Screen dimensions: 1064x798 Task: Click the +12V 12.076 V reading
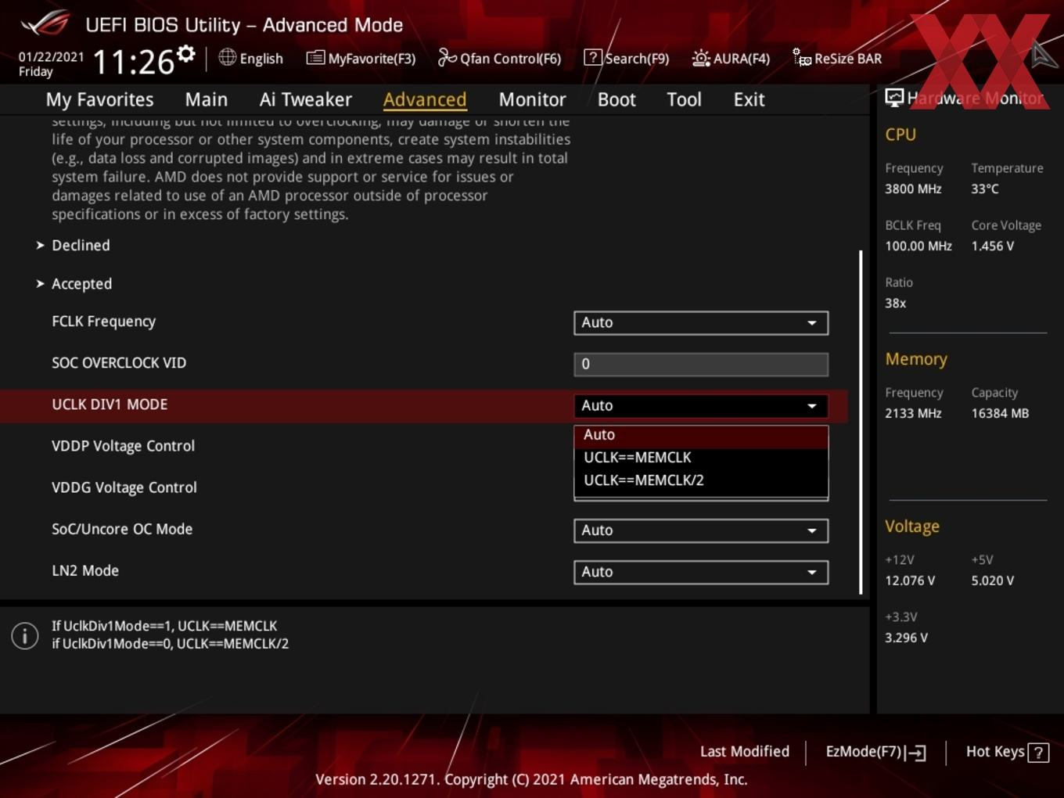click(910, 581)
